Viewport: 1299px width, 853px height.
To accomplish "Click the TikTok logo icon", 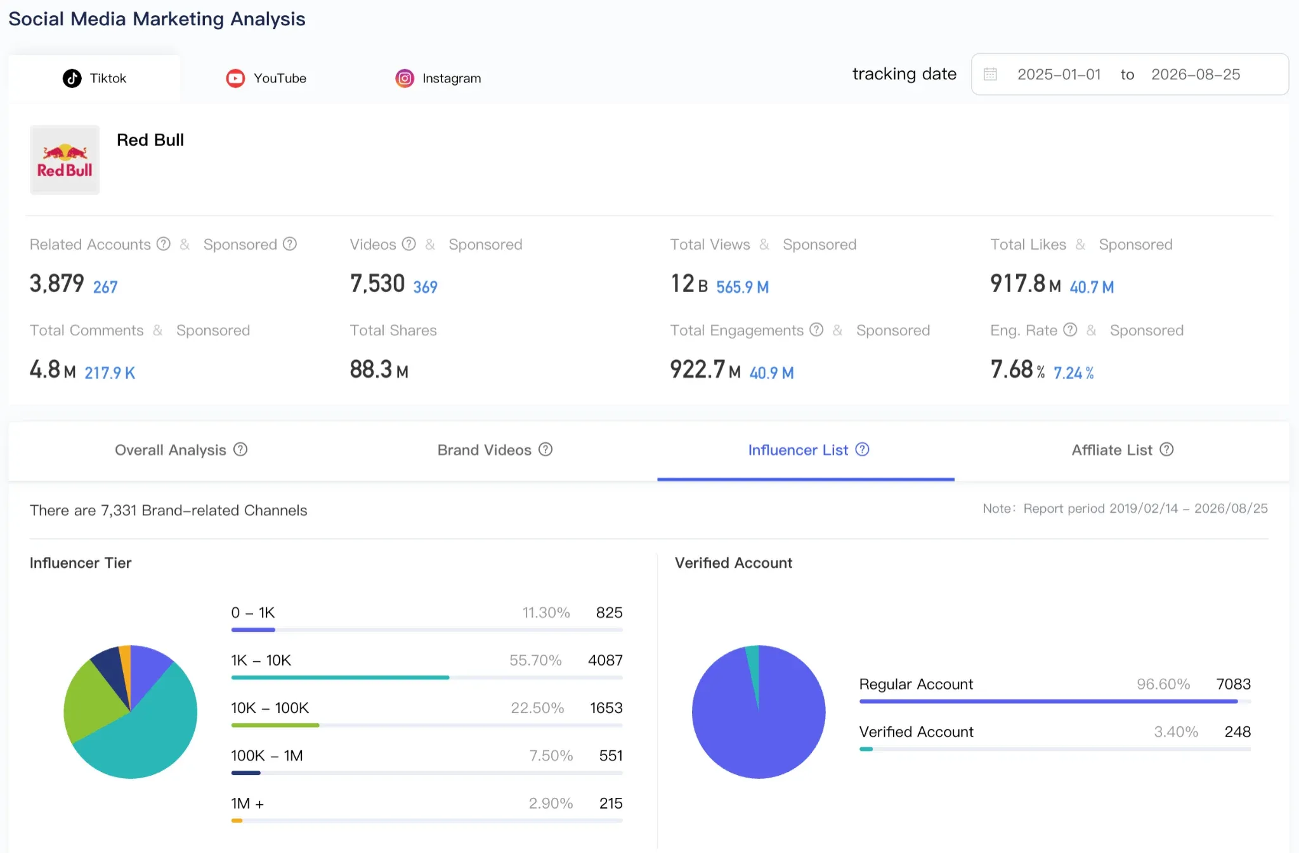I will [x=72, y=78].
